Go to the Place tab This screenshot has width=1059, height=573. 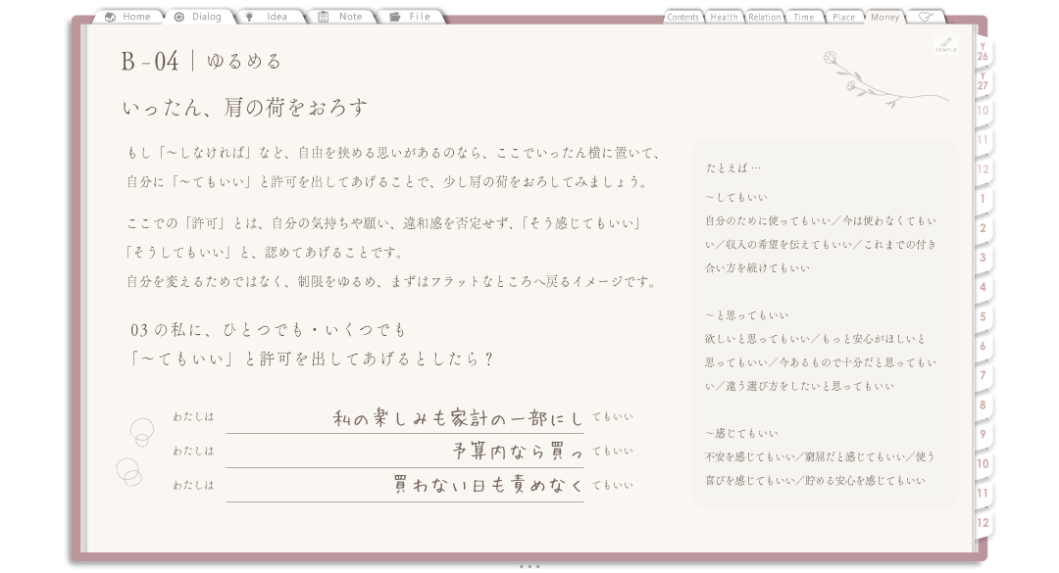843,17
